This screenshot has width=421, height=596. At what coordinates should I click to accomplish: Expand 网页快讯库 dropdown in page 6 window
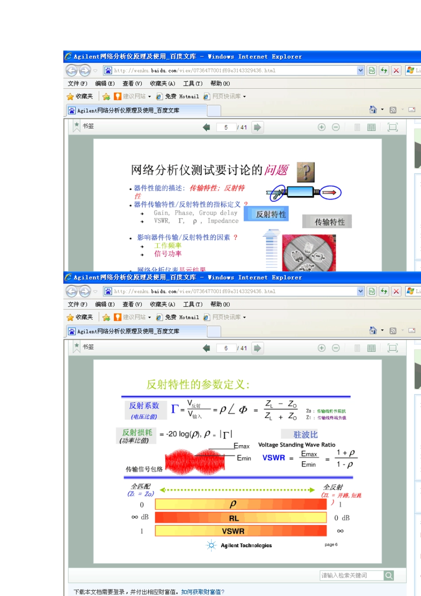tap(244, 317)
